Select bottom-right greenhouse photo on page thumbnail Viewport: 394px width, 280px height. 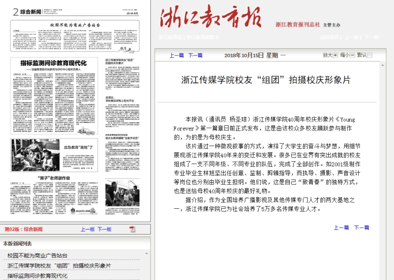(x=122, y=193)
